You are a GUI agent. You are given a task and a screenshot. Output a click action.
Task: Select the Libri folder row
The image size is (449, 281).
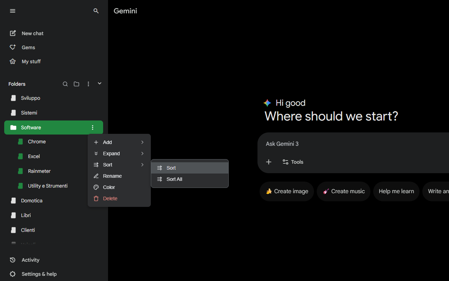tap(54, 215)
